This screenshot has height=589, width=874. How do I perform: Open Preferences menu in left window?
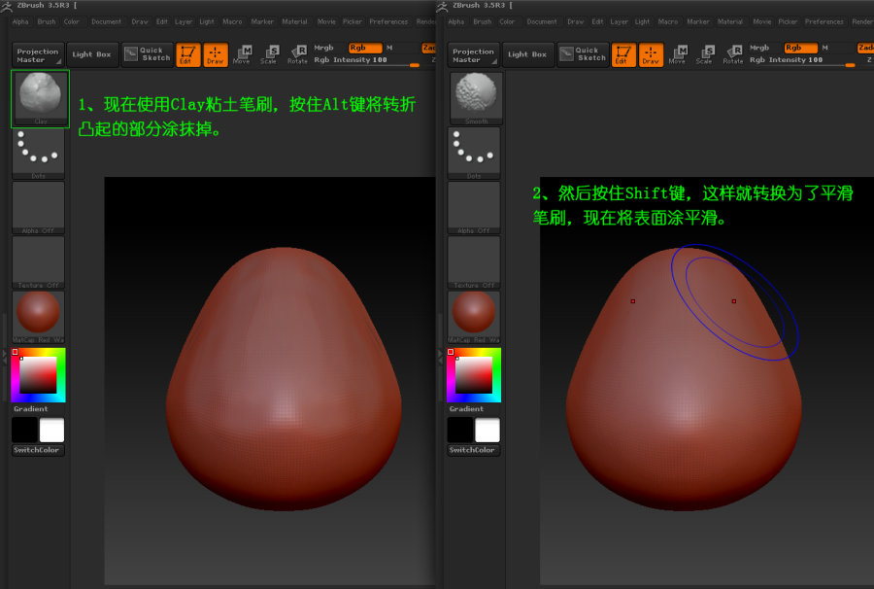click(x=388, y=21)
